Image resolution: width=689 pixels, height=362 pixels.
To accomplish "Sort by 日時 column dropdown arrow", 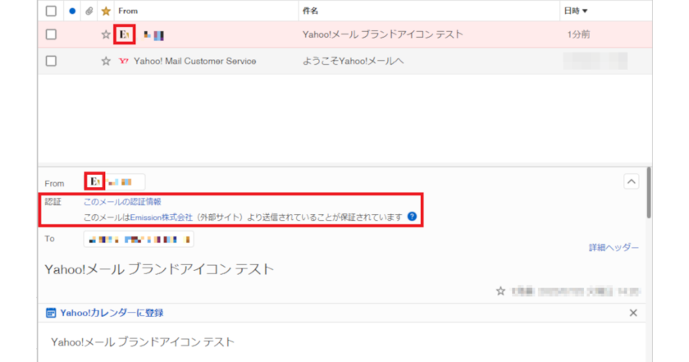I will (585, 11).
